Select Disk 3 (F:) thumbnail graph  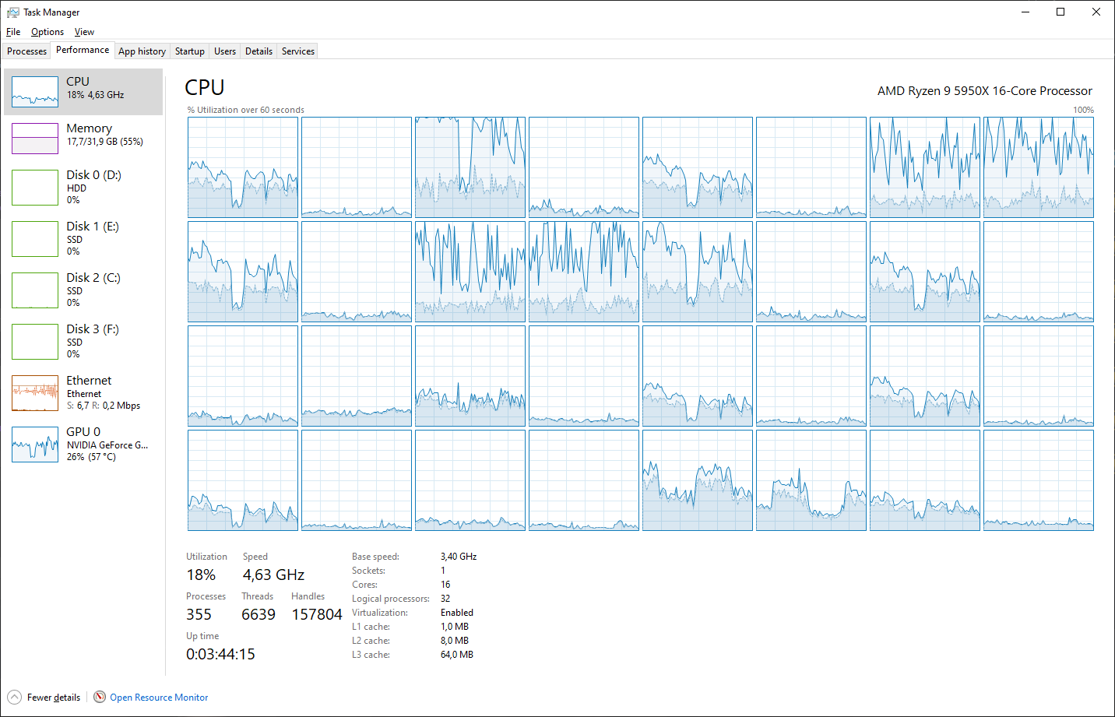[x=35, y=342]
